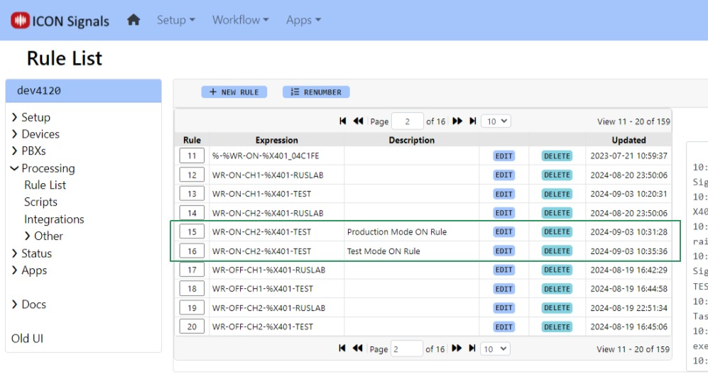Collapse the Processing sidebar section
Screen dimensions: 708x391
pos(47,168)
